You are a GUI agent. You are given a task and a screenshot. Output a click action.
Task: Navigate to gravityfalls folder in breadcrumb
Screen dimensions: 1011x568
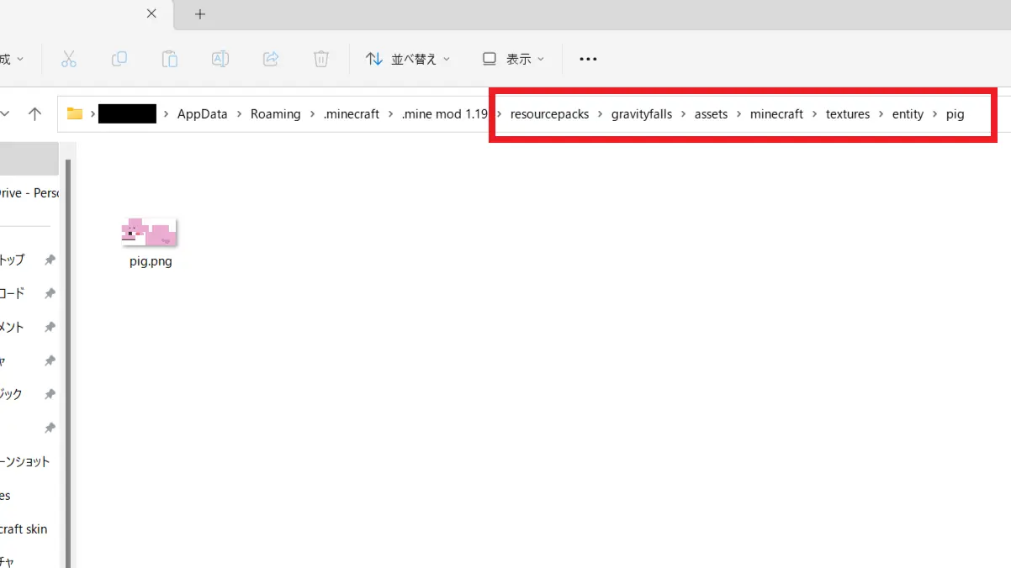[x=642, y=114]
